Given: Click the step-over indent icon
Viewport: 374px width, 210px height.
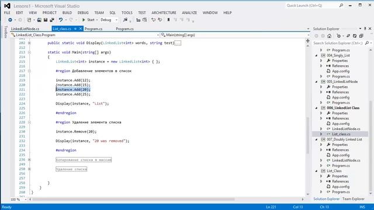Looking at the screenshot, I should 144,20.
